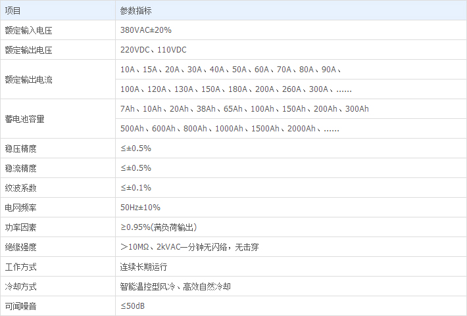
Task: Click the 参数指标 column header
Action: click(135, 11)
